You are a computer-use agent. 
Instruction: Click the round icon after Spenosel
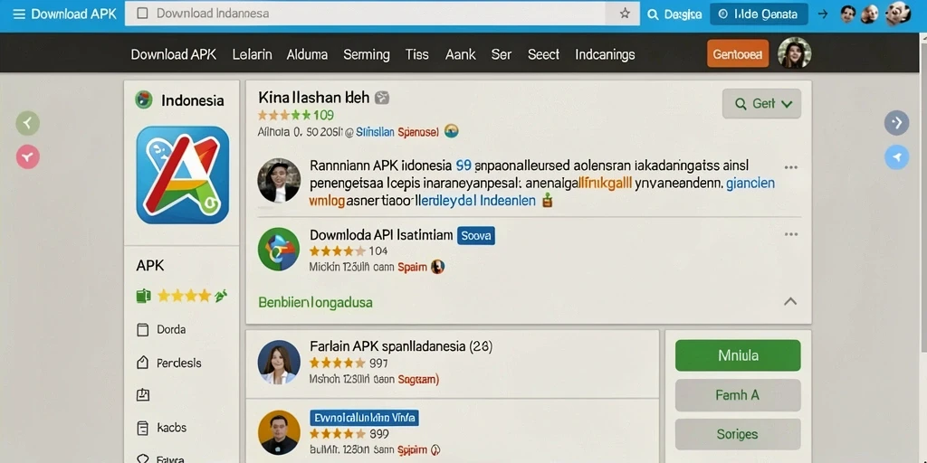pyautogui.click(x=451, y=132)
